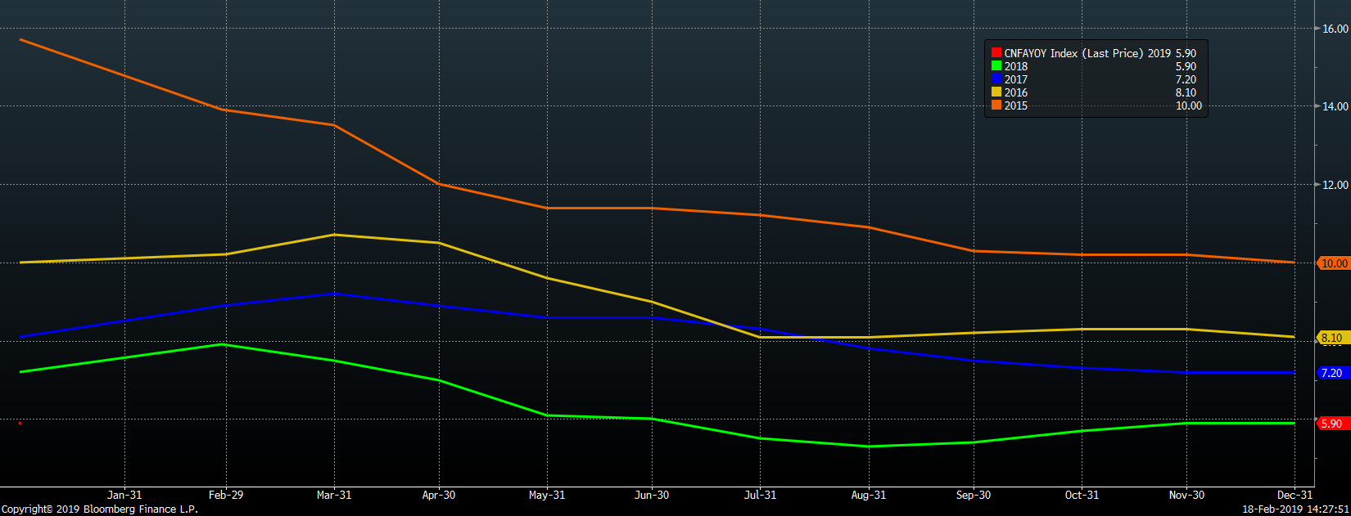This screenshot has width=1351, height=516.
Task: Click the Apr-30 date on the axis
Action: (439, 495)
